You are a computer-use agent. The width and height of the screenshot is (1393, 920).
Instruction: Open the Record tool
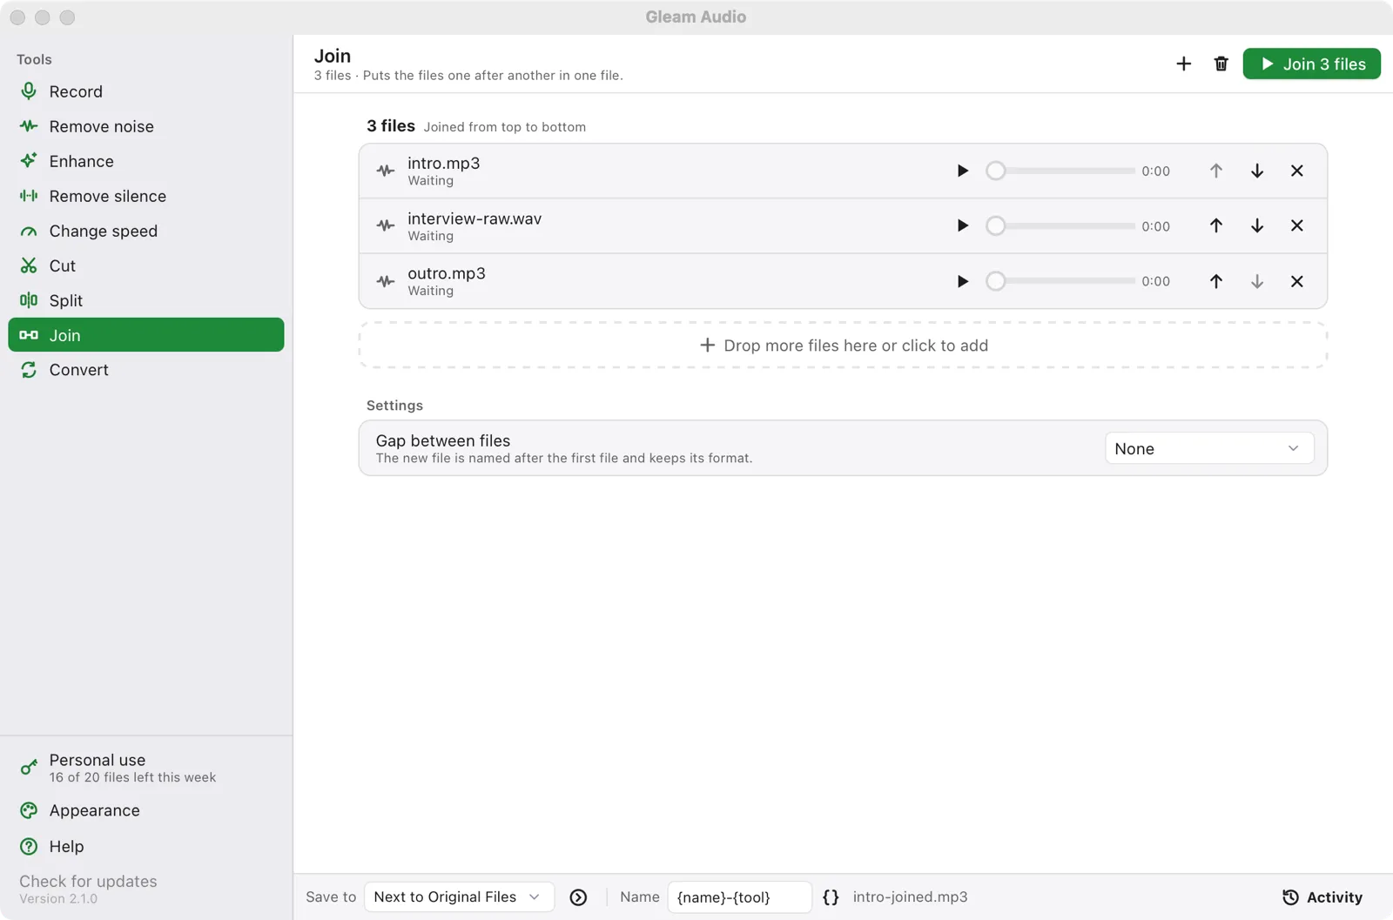[145, 91]
